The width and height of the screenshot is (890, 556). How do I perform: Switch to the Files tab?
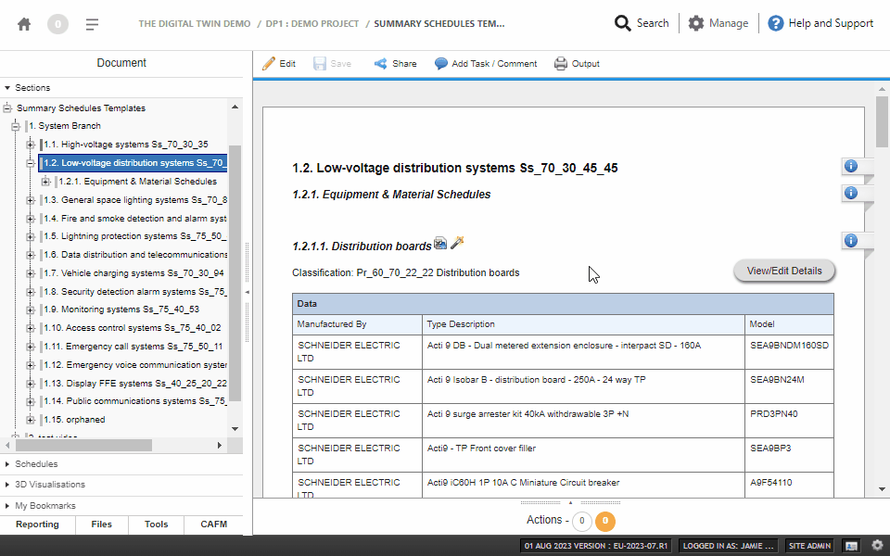[x=101, y=524]
